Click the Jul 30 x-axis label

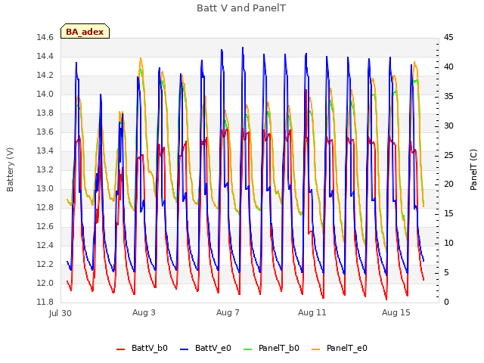(x=60, y=313)
